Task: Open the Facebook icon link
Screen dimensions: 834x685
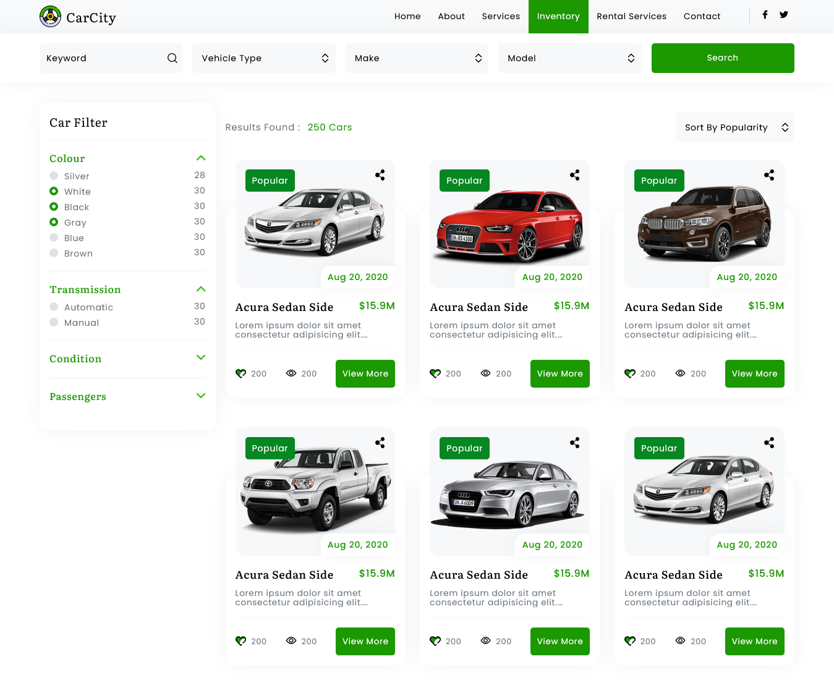Action: coord(765,15)
